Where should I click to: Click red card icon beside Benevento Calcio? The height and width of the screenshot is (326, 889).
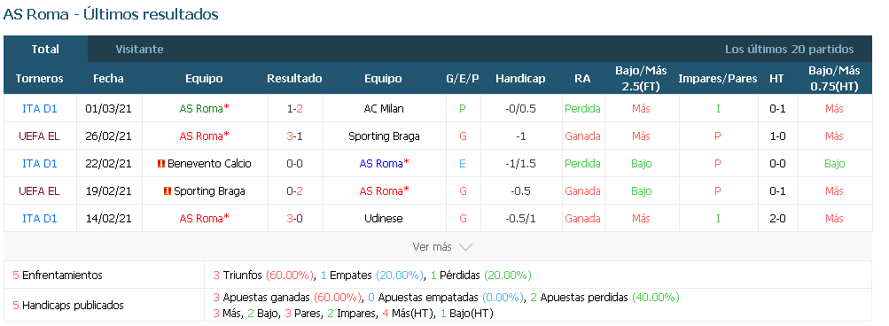(161, 164)
